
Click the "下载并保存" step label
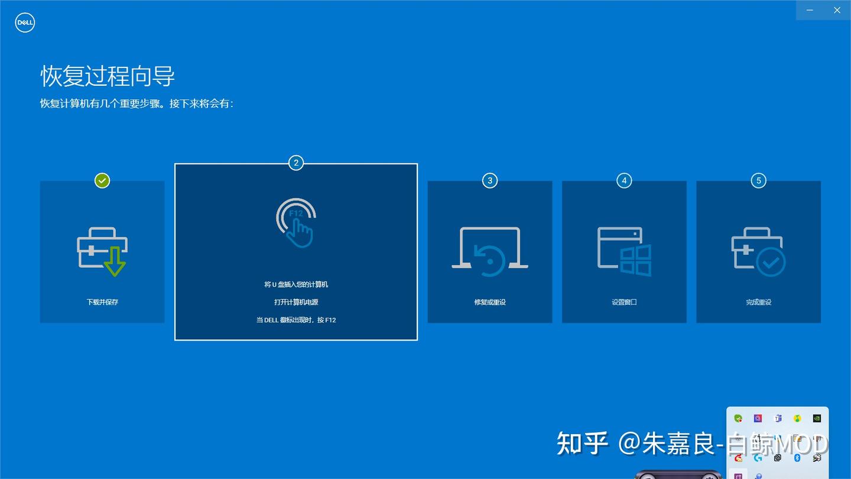coord(102,302)
